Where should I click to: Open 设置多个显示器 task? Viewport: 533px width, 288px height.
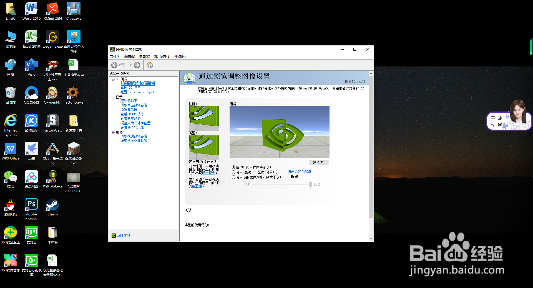click(x=132, y=127)
